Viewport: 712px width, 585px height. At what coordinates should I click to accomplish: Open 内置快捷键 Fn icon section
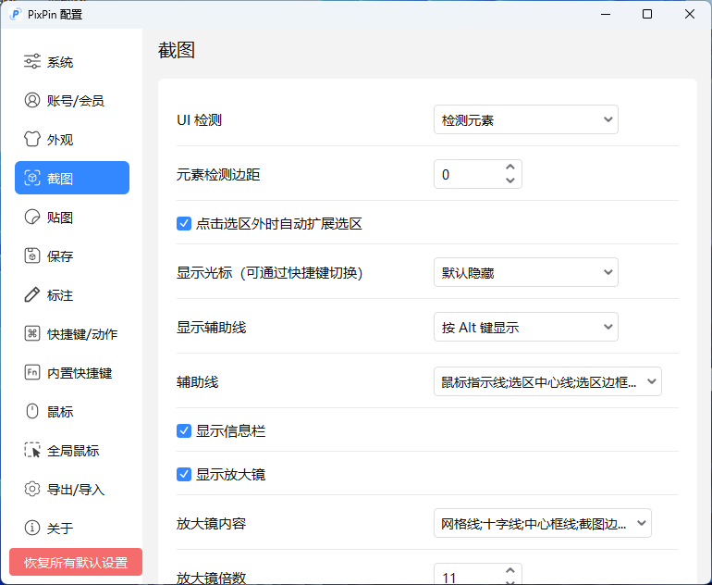click(32, 372)
